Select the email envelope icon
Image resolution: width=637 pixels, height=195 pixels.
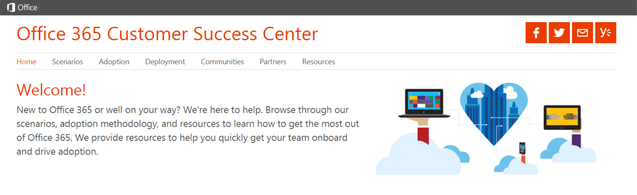tap(582, 32)
